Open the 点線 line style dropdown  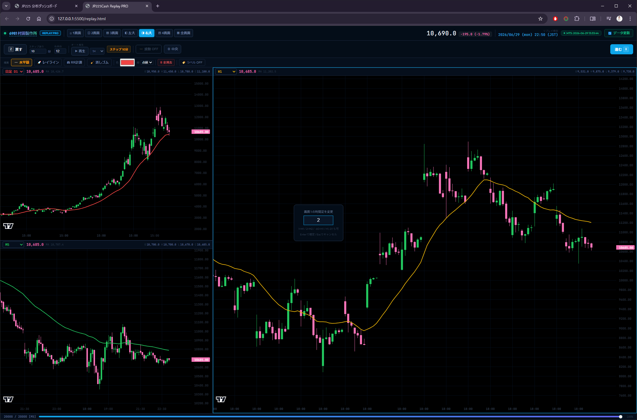tap(147, 62)
